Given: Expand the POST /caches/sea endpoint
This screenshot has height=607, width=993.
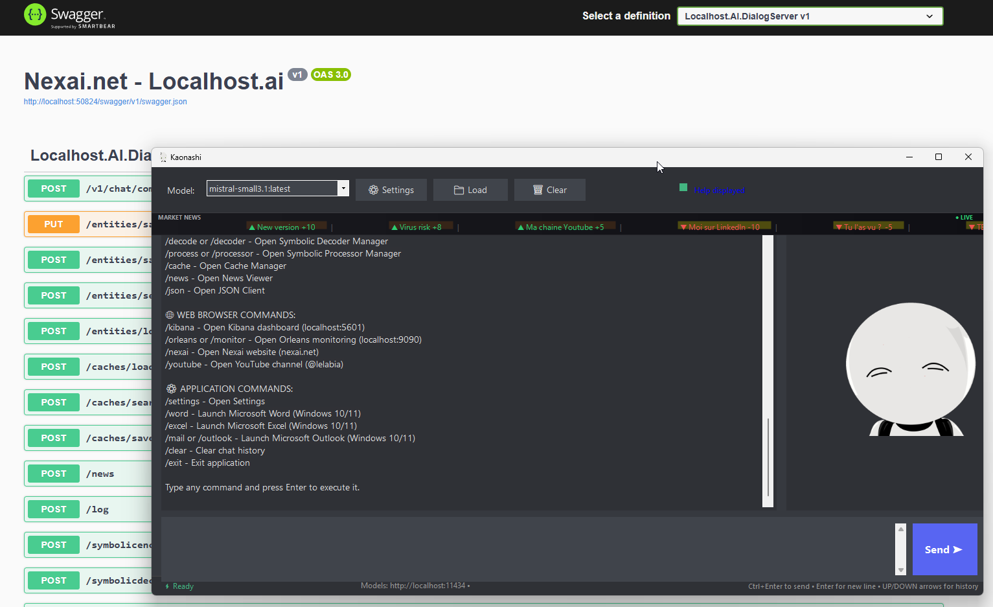Looking at the screenshot, I should click(x=88, y=402).
